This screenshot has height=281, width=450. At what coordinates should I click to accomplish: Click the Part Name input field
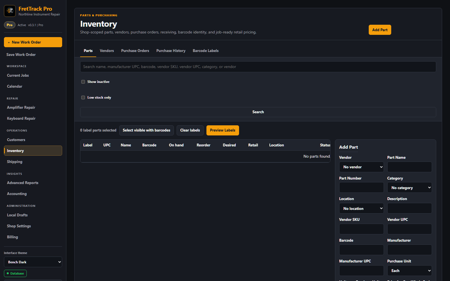[x=409, y=167]
